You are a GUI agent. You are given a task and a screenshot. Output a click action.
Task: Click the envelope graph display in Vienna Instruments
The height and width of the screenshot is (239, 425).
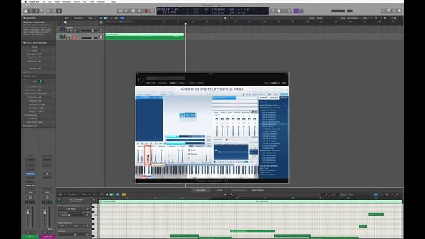(231, 152)
